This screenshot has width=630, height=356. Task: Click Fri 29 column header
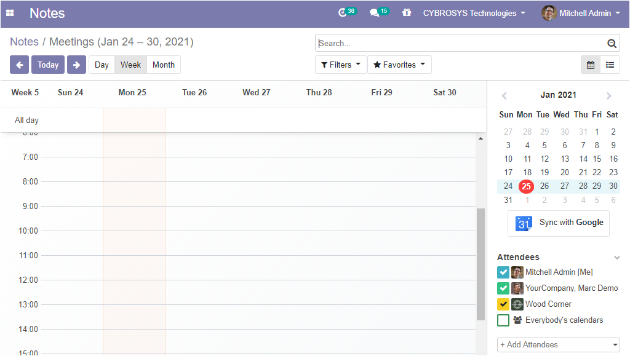click(x=381, y=93)
